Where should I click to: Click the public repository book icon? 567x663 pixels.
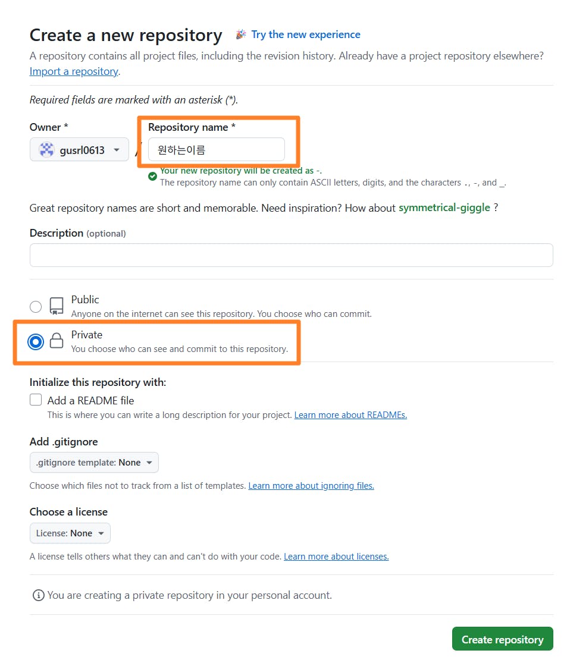(x=57, y=306)
